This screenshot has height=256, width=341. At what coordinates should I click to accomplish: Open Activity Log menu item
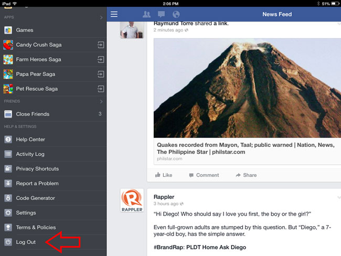coord(54,154)
